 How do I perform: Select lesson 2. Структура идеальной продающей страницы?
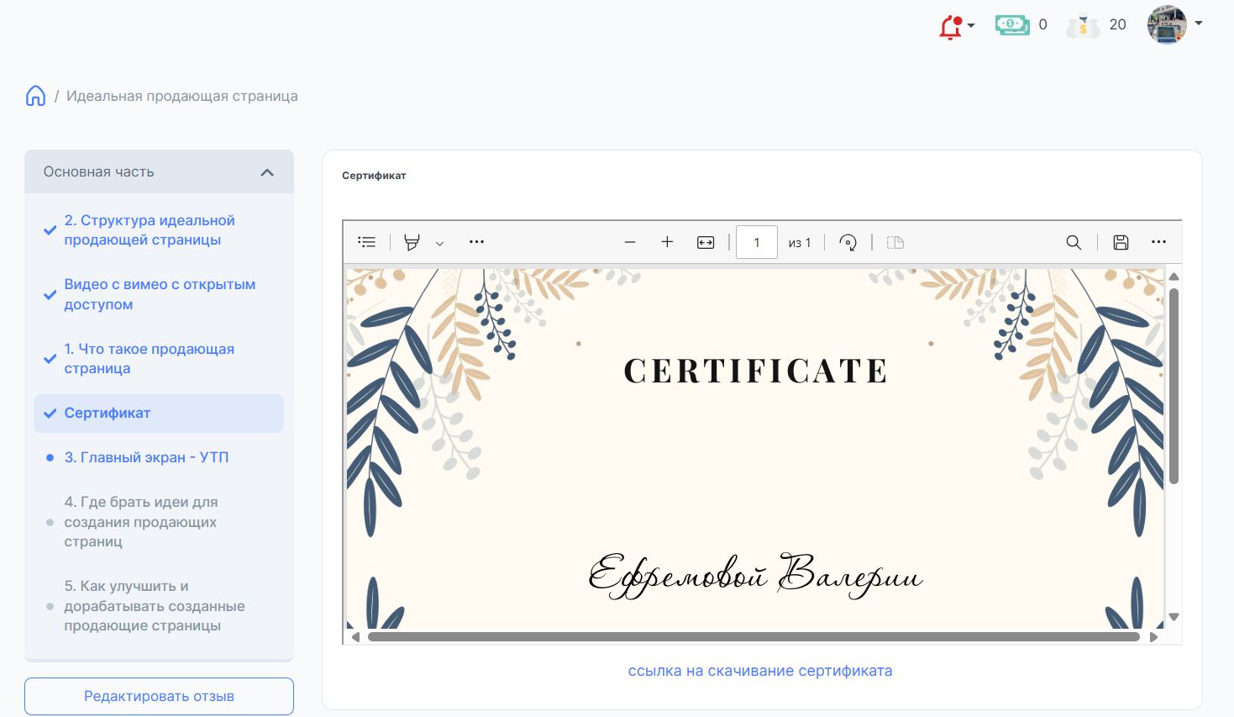coord(150,230)
